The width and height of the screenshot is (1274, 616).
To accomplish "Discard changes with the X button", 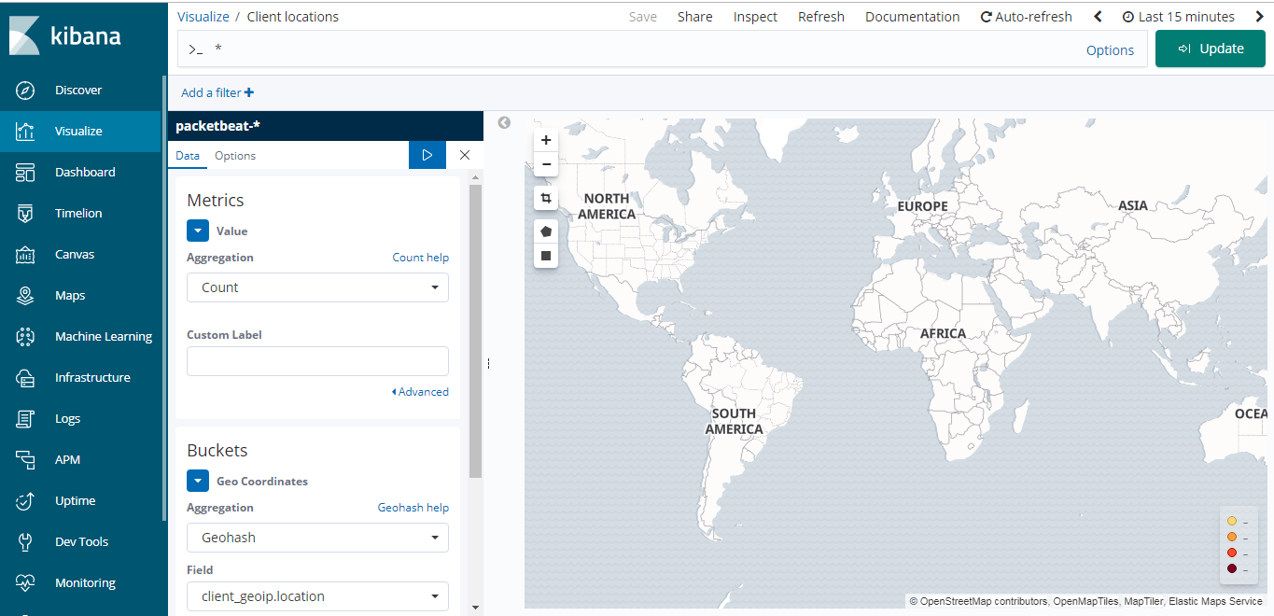I will [465, 155].
